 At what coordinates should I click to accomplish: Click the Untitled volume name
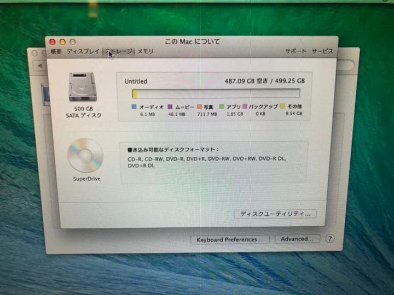click(x=136, y=81)
